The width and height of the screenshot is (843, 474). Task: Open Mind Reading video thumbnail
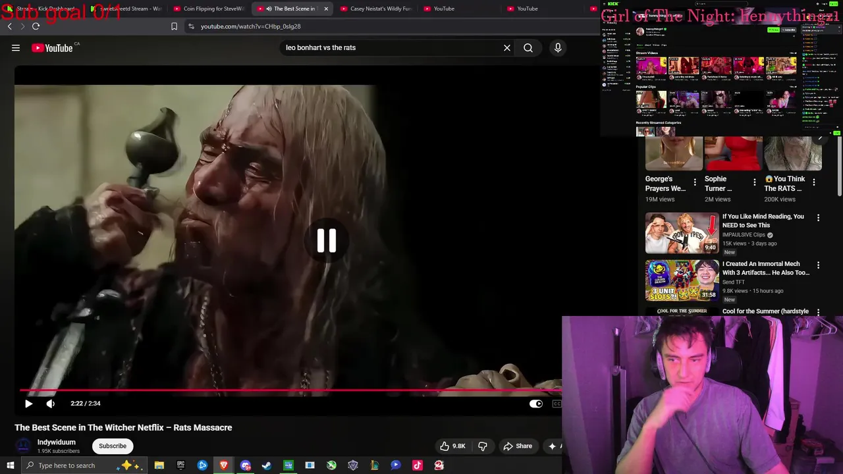coord(682,233)
